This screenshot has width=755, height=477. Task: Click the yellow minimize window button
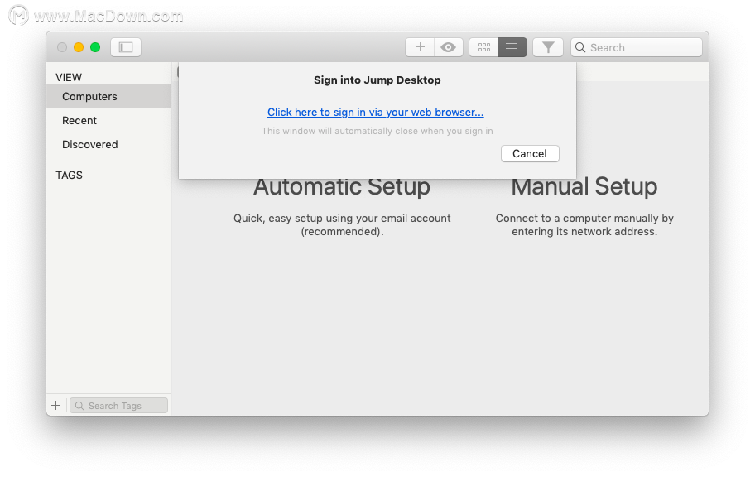click(x=79, y=47)
